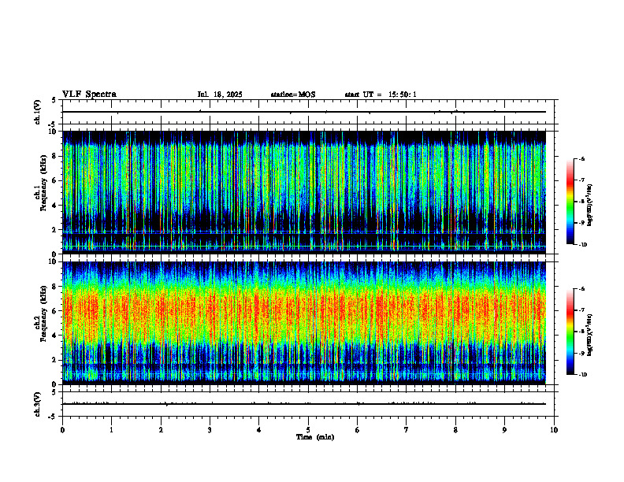The image size is (624, 482).
Task: Select the "start UT = 15:50: 1" text
Action: coord(381,95)
